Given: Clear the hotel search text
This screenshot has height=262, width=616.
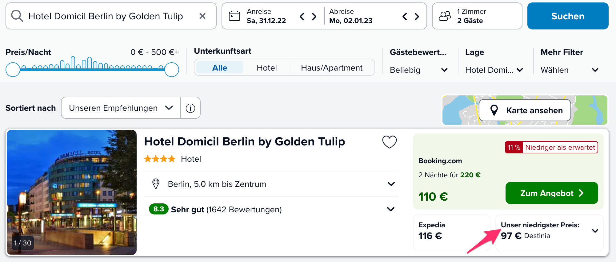Looking at the screenshot, I should (x=202, y=16).
